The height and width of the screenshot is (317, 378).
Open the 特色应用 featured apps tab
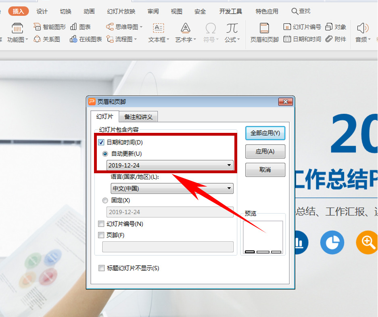267,11
